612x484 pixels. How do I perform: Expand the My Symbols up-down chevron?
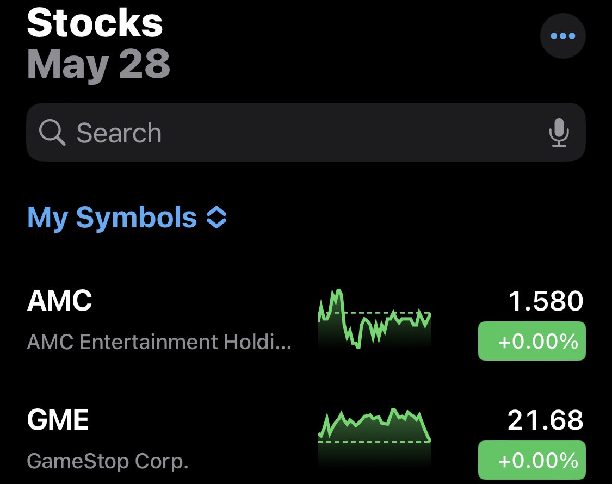click(x=217, y=217)
